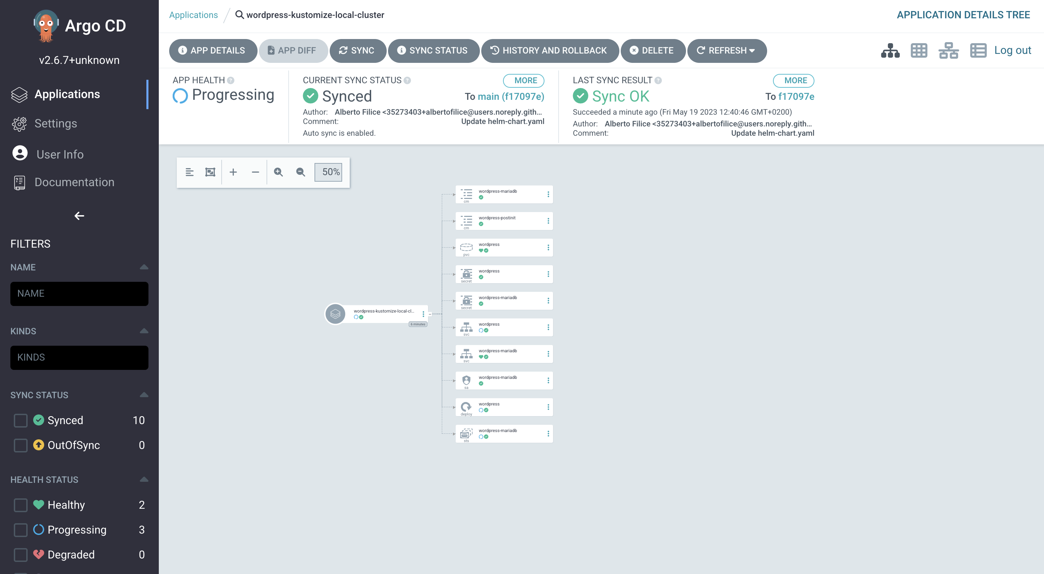Open the Applications sidebar item
This screenshot has width=1044, height=574.
tap(67, 94)
